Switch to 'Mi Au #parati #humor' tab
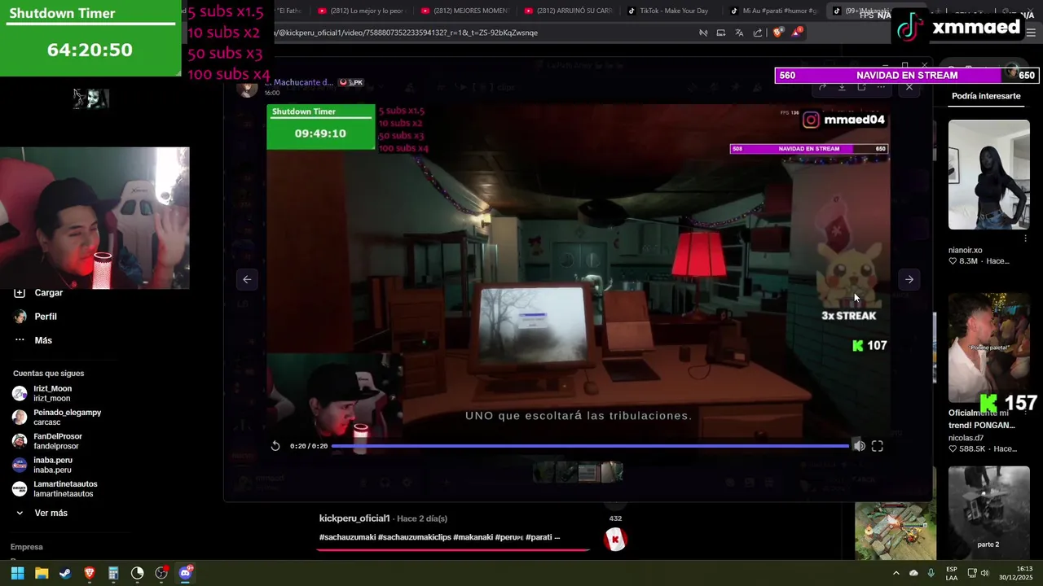This screenshot has height=586, width=1043. [774, 11]
